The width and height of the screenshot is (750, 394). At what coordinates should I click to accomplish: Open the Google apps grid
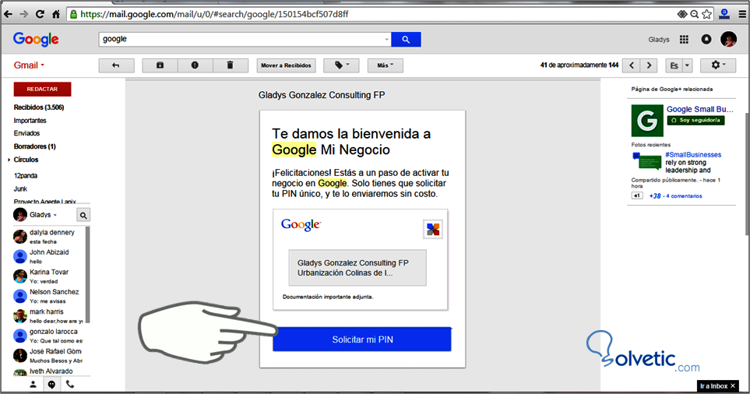pos(684,39)
